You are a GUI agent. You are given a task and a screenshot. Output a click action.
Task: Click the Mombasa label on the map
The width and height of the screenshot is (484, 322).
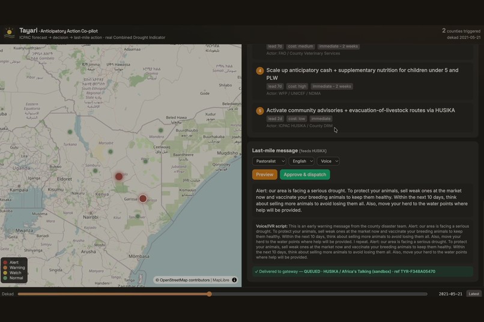coord(139,257)
